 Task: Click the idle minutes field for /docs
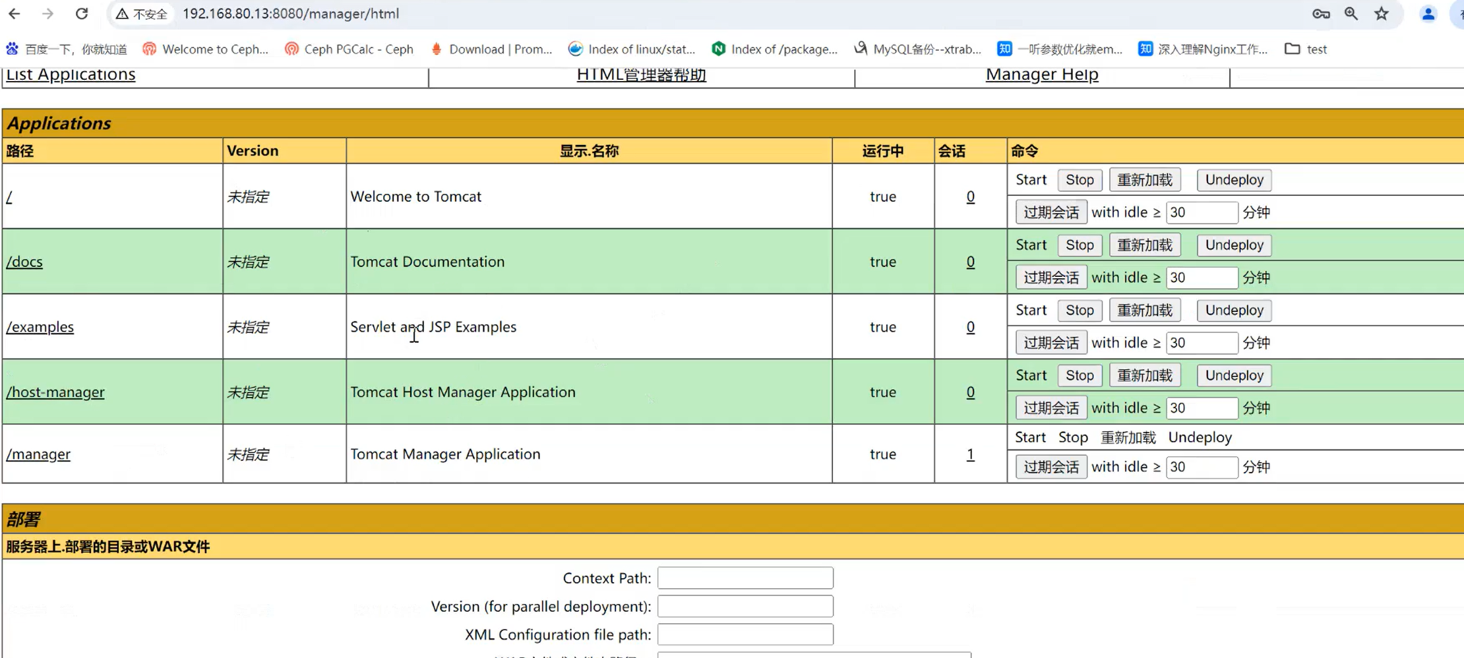1202,278
